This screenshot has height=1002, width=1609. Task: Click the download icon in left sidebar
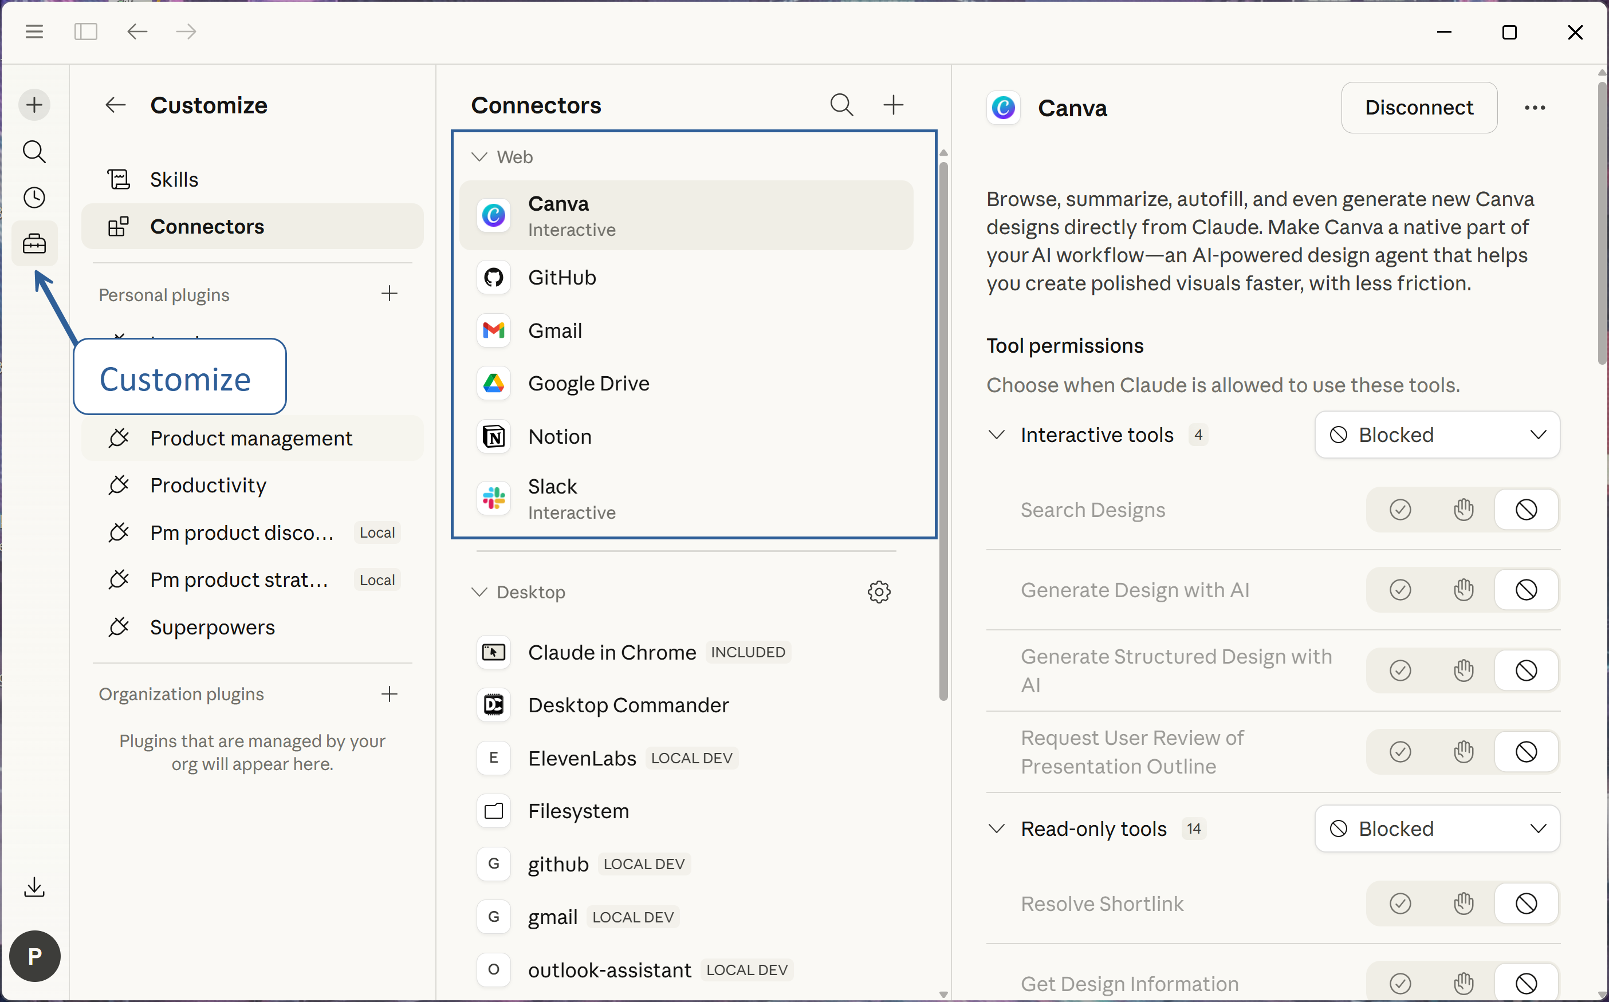click(34, 887)
